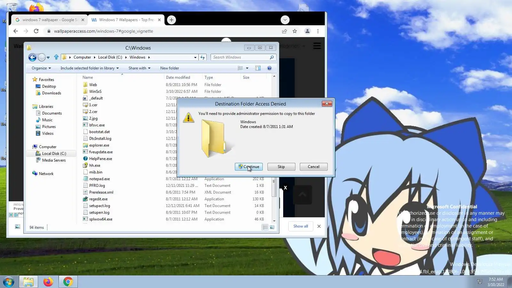Click the Chrome URL address field

(x=163, y=31)
